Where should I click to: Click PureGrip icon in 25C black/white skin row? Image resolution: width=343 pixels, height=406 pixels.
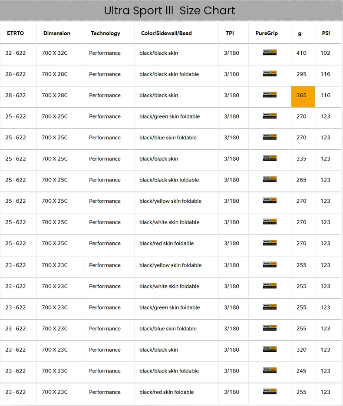click(x=270, y=221)
